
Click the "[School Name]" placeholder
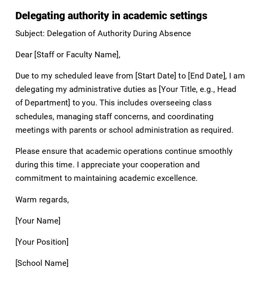click(x=42, y=263)
